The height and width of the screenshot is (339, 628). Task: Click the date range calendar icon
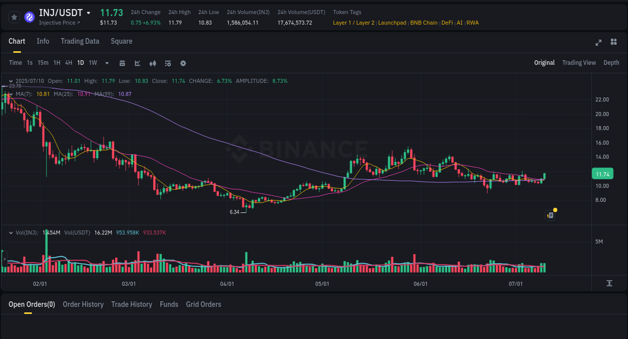click(122, 63)
